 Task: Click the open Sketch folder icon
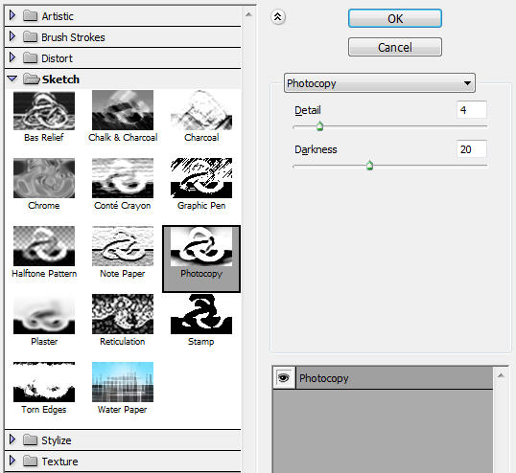(31, 79)
